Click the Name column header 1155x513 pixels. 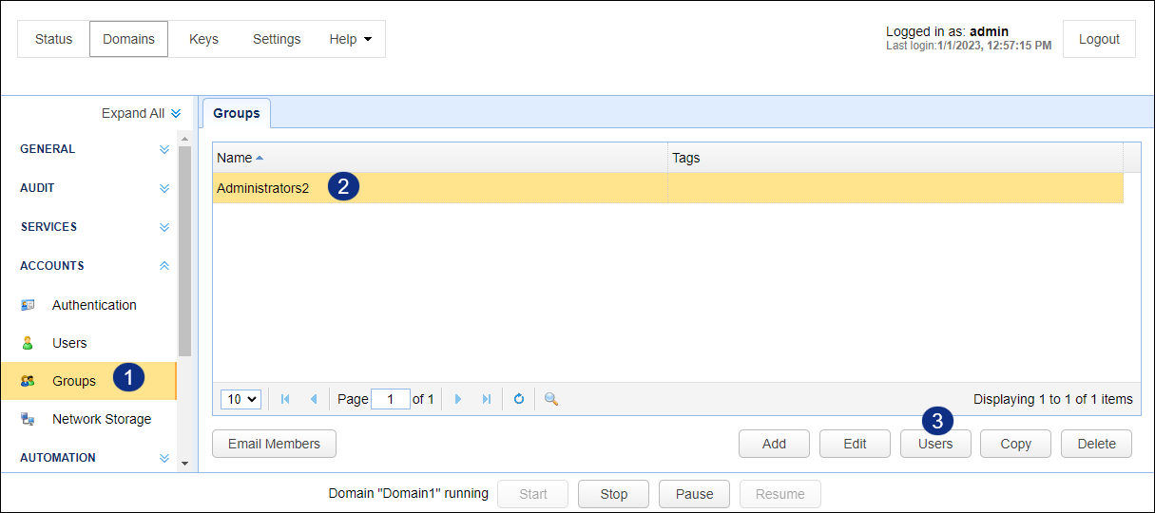click(x=440, y=158)
